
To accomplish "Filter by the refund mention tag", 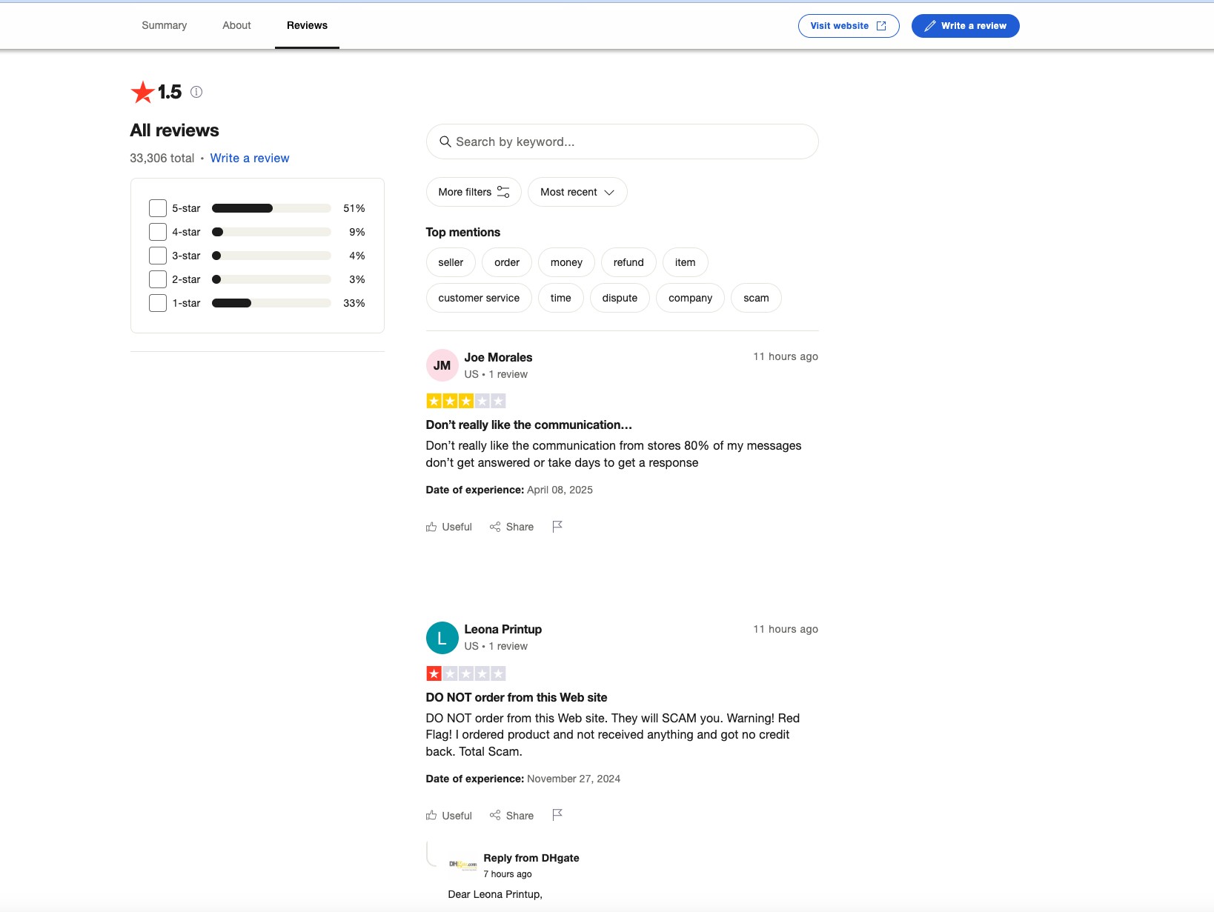I will pyautogui.click(x=628, y=262).
